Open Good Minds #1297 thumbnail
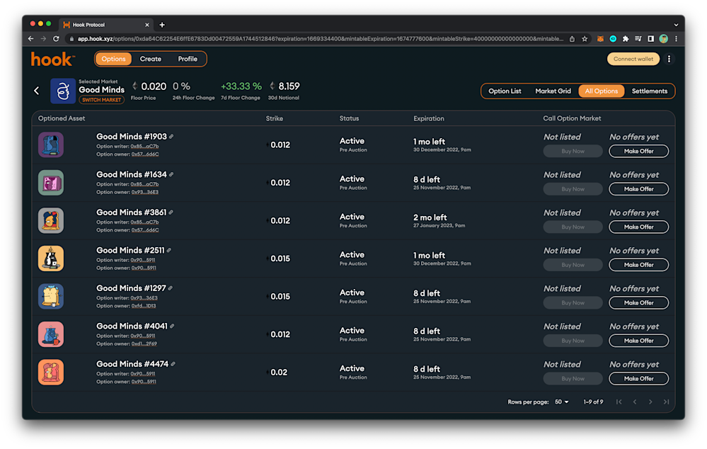 [x=51, y=297]
